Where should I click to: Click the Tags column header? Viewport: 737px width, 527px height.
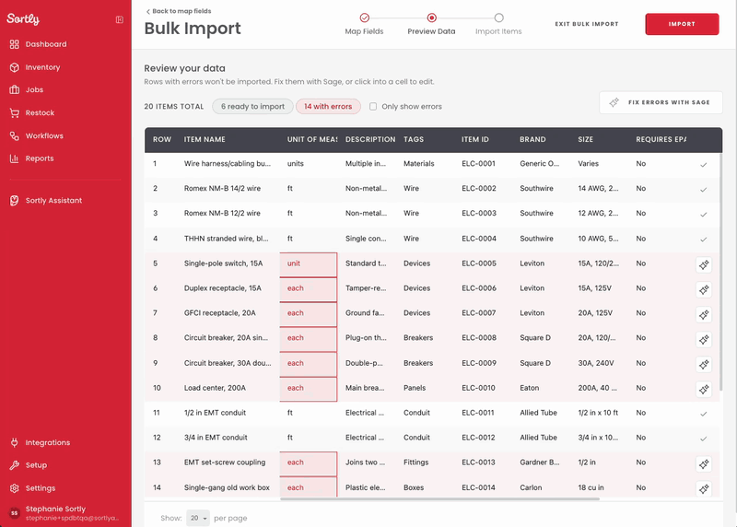414,140
